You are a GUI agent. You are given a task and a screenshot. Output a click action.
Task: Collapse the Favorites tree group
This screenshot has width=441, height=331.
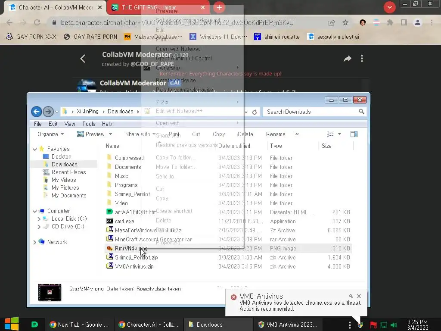click(x=34, y=149)
